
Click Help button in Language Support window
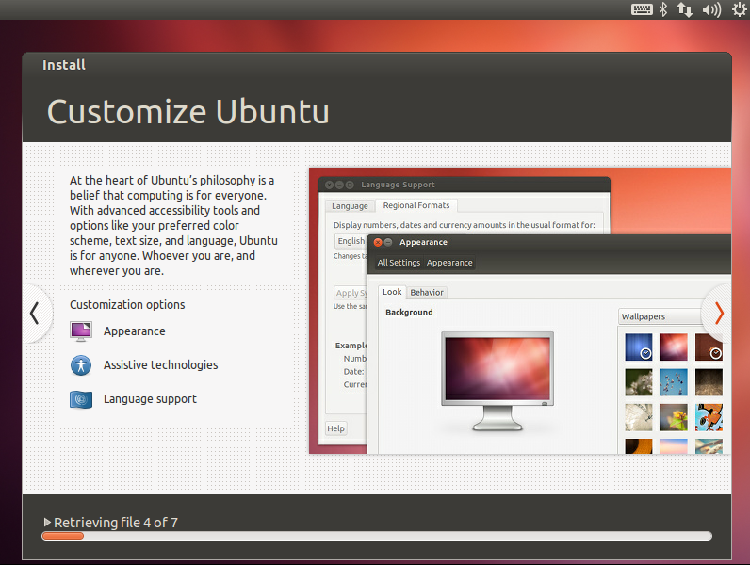point(335,428)
